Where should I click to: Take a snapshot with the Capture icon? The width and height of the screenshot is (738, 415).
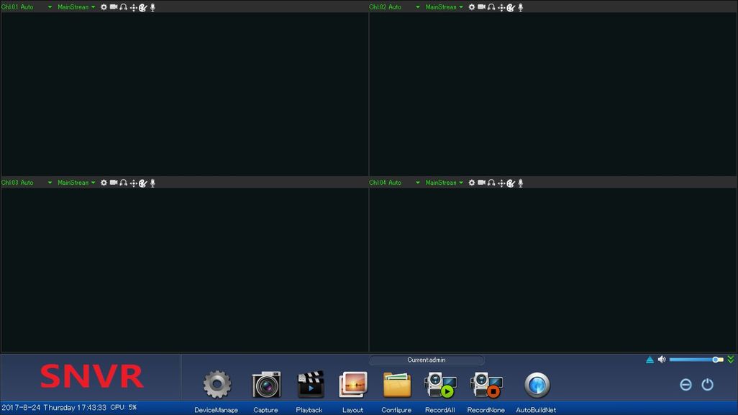point(265,385)
